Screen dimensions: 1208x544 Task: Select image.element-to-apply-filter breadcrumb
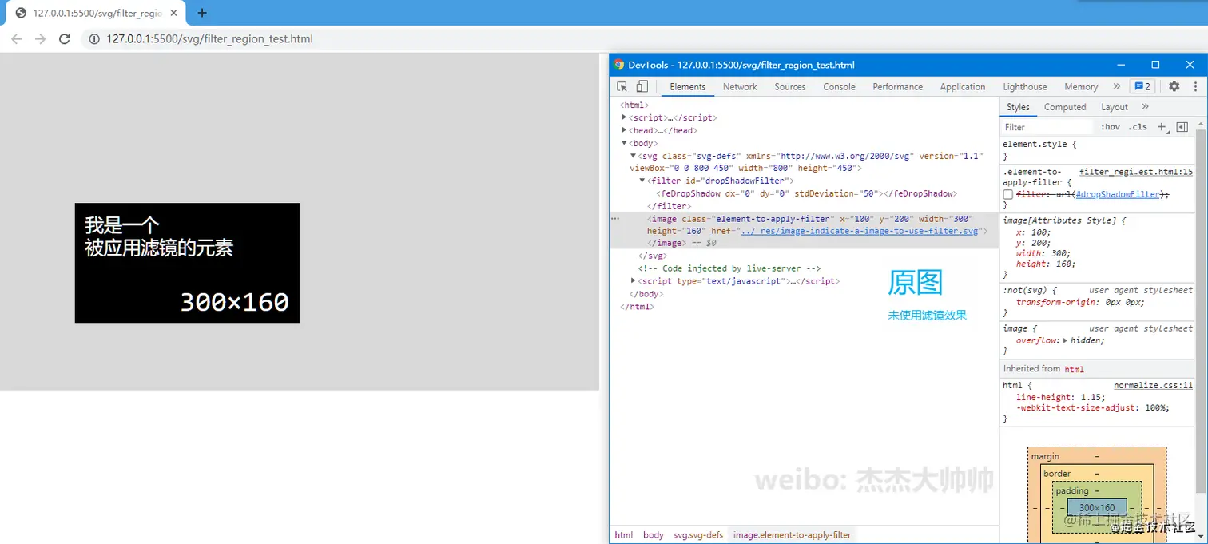(792, 535)
